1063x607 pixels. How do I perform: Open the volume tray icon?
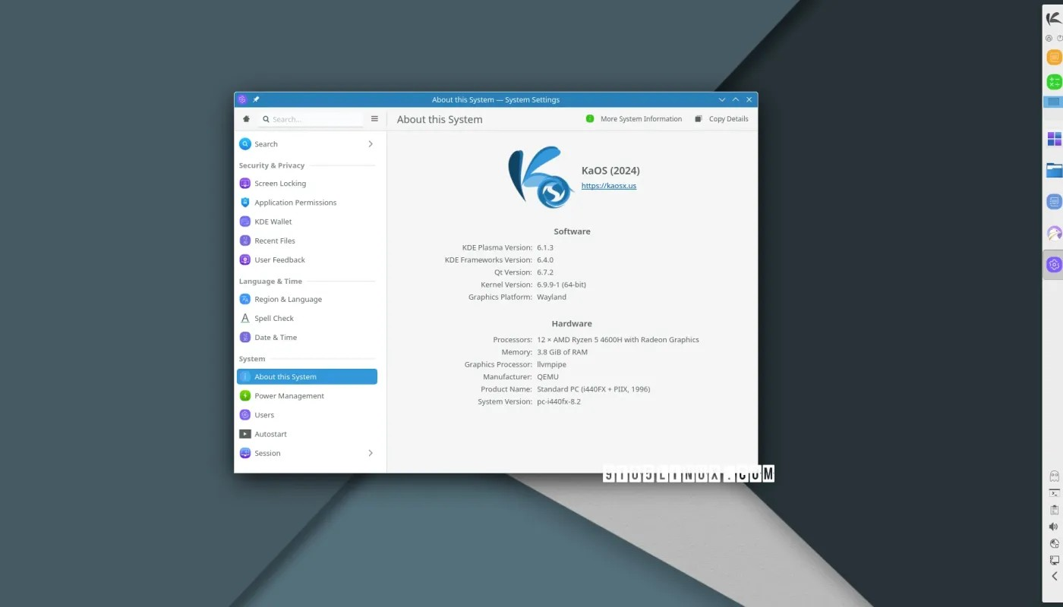(1054, 527)
